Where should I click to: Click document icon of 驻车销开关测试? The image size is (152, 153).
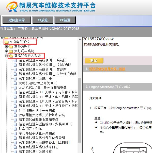pyautogui.click(x=15, y=129)
